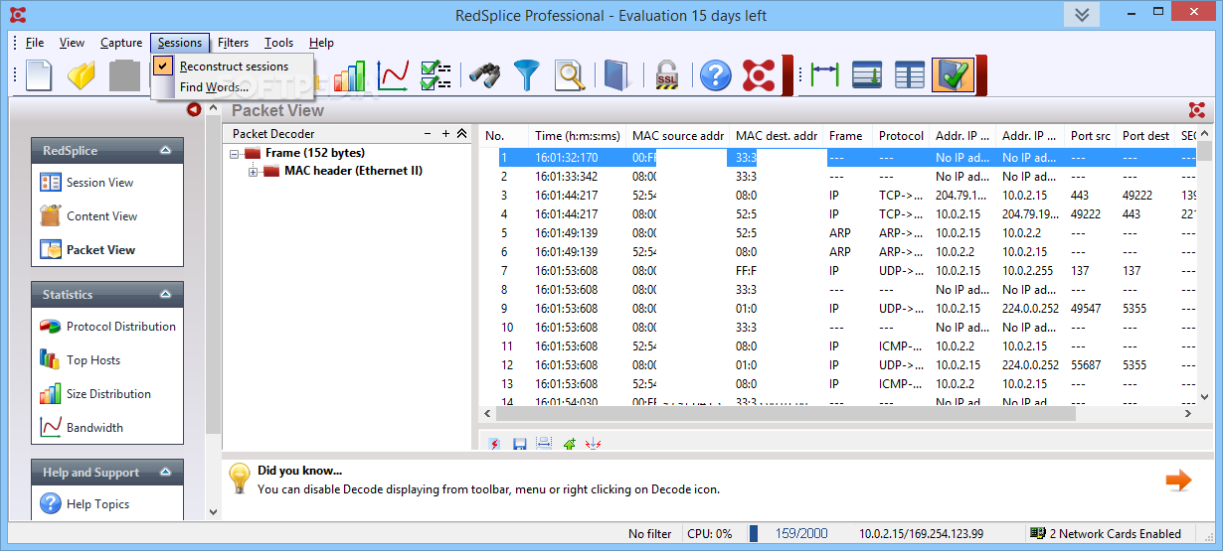Image resolution: width=1223 pixels, height=551 pixels.
Task: Open the green checklist toolbar icon
Action: [x=436, y=75]
